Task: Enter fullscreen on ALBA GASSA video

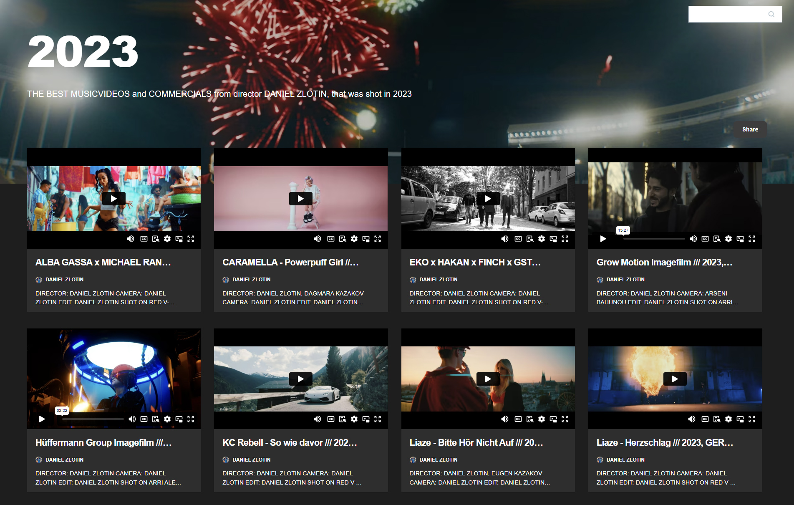Action: point(191,239)
